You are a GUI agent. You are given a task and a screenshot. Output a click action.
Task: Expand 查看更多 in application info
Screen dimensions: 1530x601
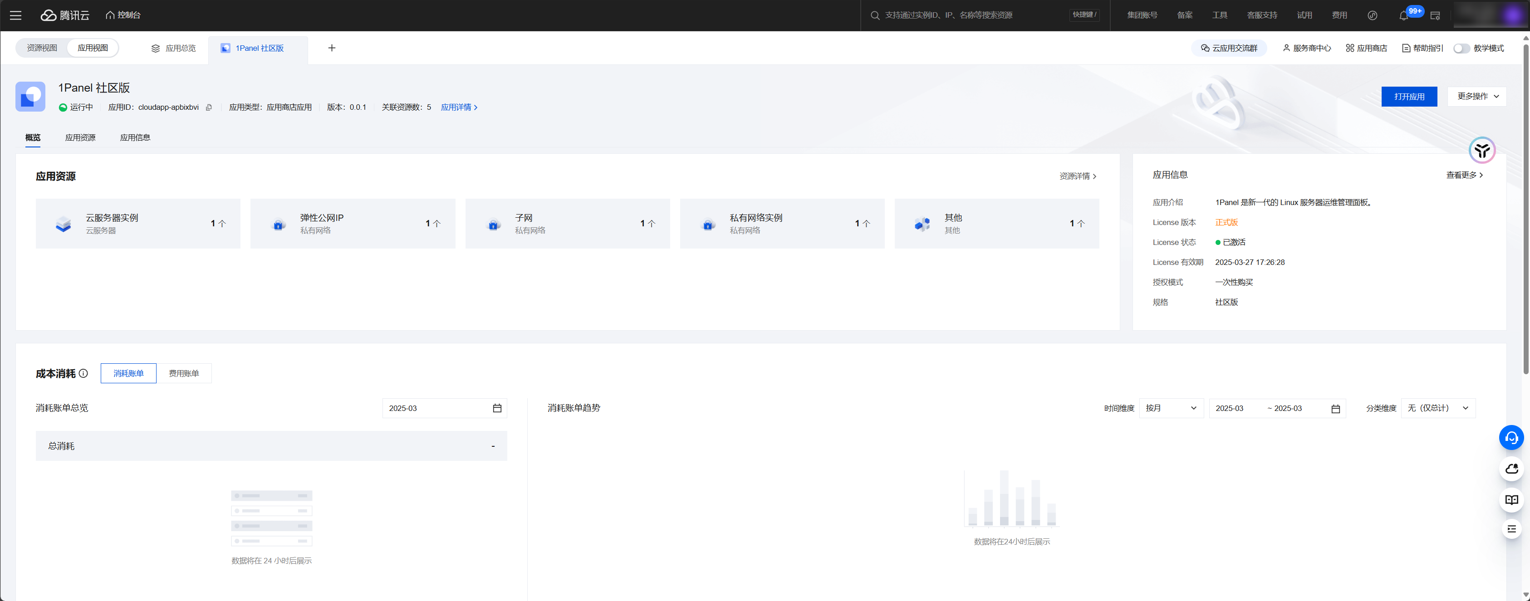[x=1464, y=175]
